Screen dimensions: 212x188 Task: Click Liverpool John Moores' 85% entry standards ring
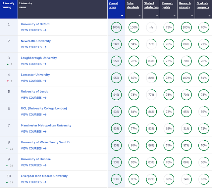(134, 179)
